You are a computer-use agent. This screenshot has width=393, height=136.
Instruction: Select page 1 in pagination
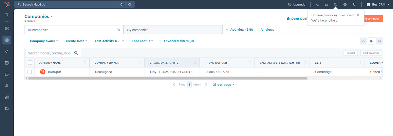[189, 84]
